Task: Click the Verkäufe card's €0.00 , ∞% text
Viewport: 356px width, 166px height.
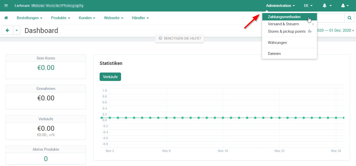Action: (x=46, y=135)
